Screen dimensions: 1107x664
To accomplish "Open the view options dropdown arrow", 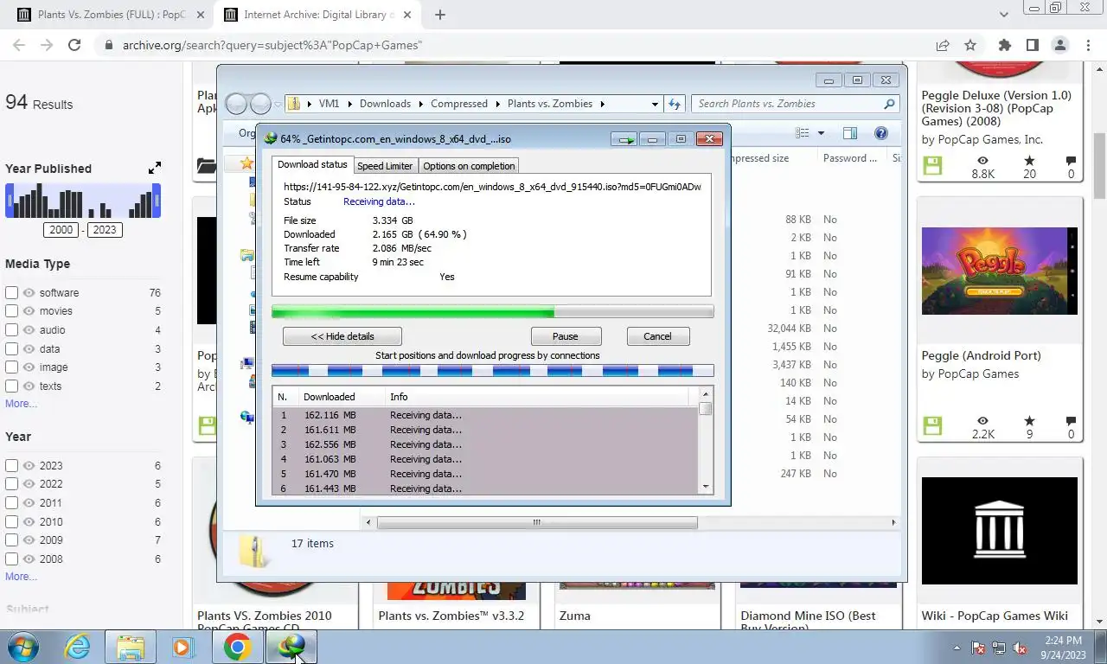I will [821, 133].
